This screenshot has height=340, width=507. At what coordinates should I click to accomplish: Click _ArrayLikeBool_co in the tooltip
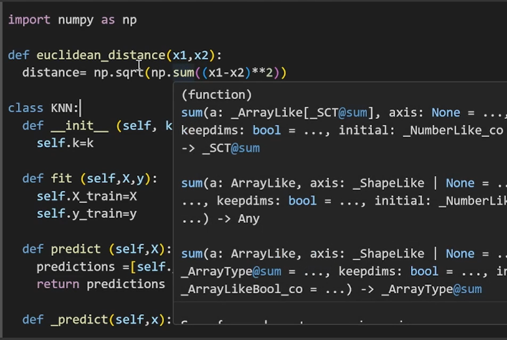242,289
